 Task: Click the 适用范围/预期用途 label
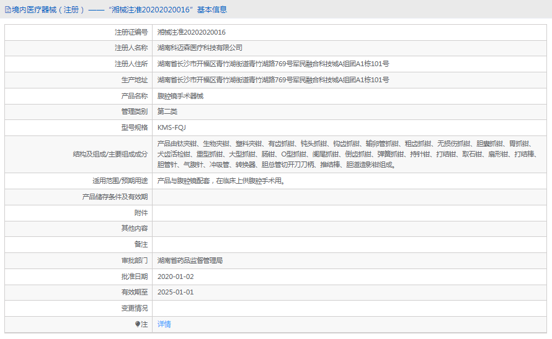coord(120,181)
